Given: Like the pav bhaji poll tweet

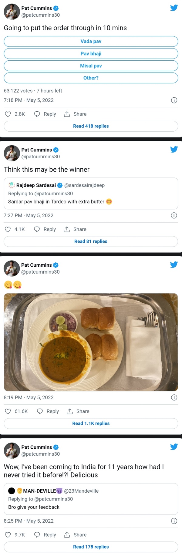Looking at the screenshot, I should pos(8,114).
